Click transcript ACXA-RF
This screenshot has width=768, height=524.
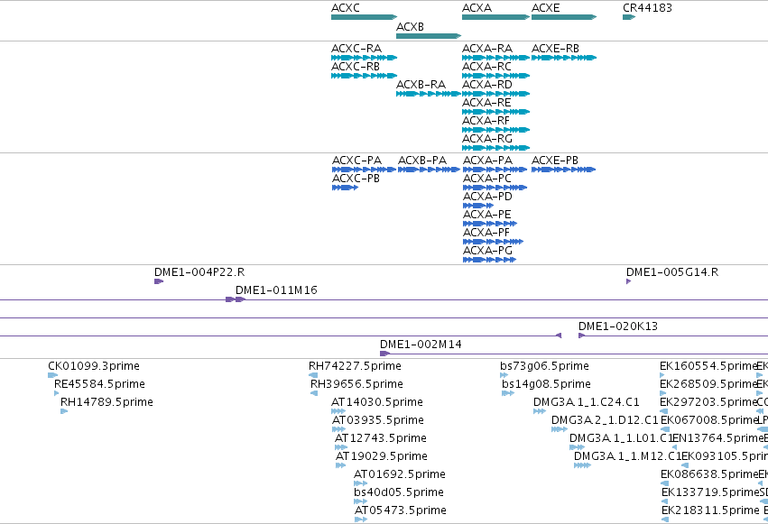click(x=495, y=130)
